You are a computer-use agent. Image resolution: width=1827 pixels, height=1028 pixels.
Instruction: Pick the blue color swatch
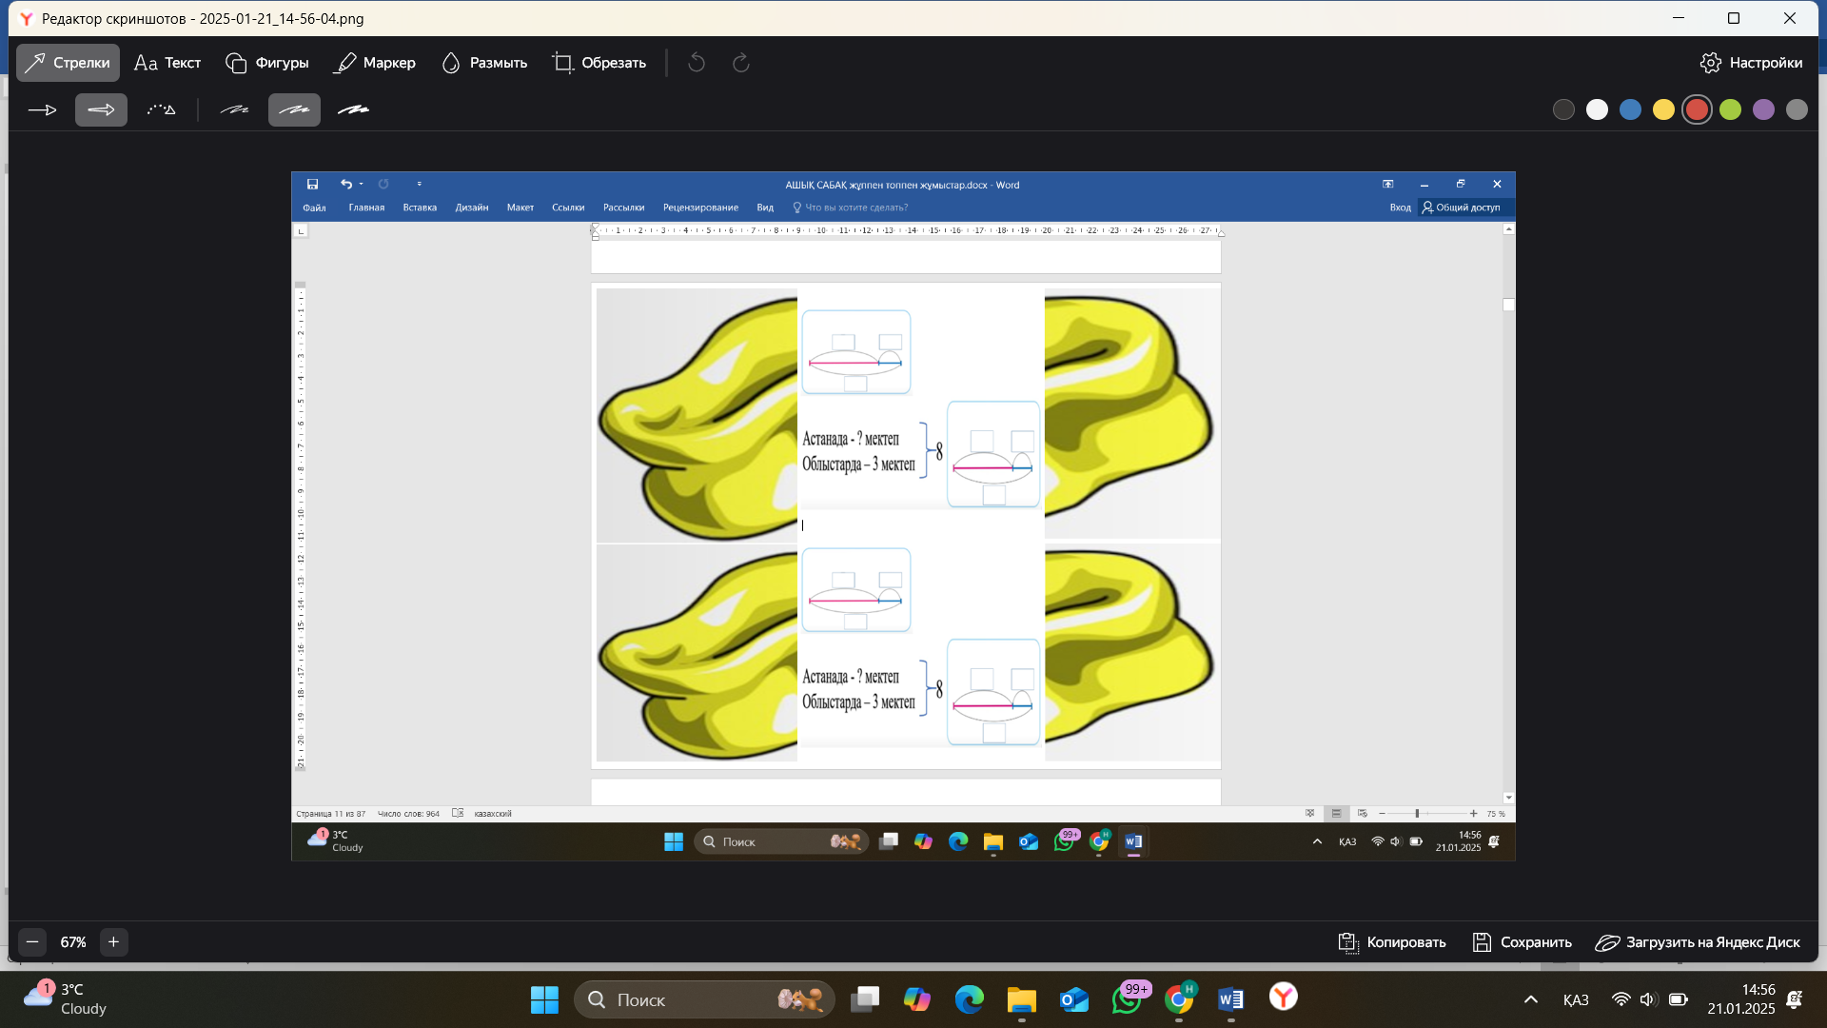click(1630, 109)
